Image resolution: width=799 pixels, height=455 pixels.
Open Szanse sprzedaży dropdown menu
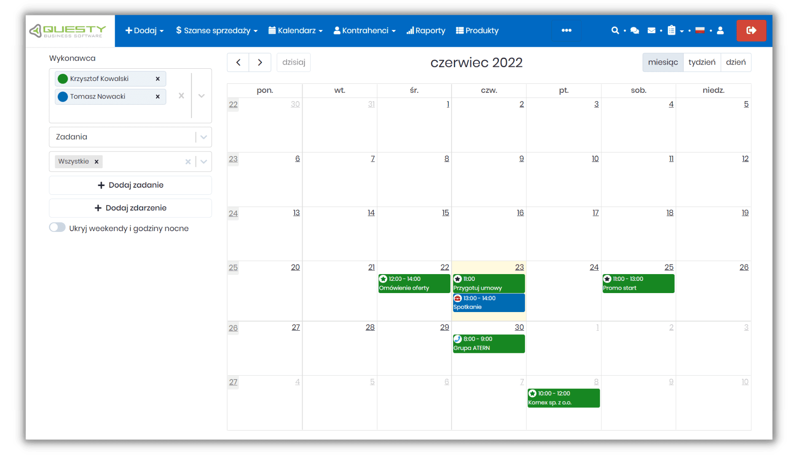coord(217,30)
